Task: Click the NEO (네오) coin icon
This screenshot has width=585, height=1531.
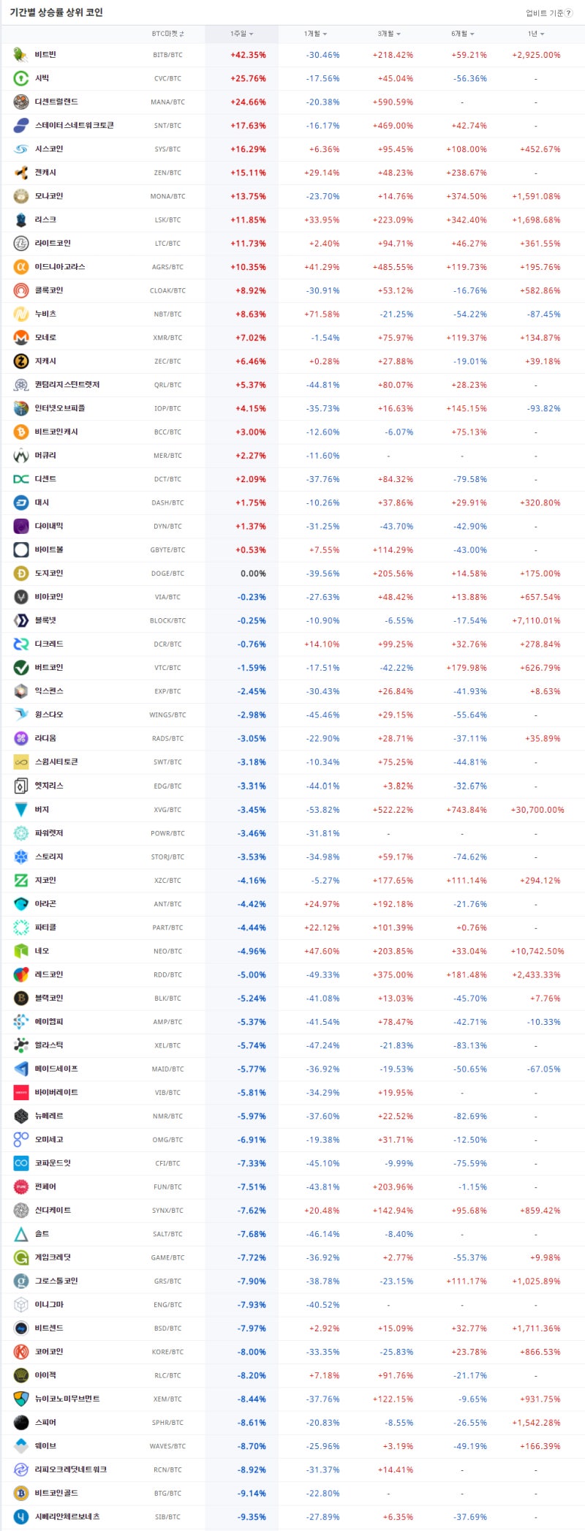Action: point(21,951)
